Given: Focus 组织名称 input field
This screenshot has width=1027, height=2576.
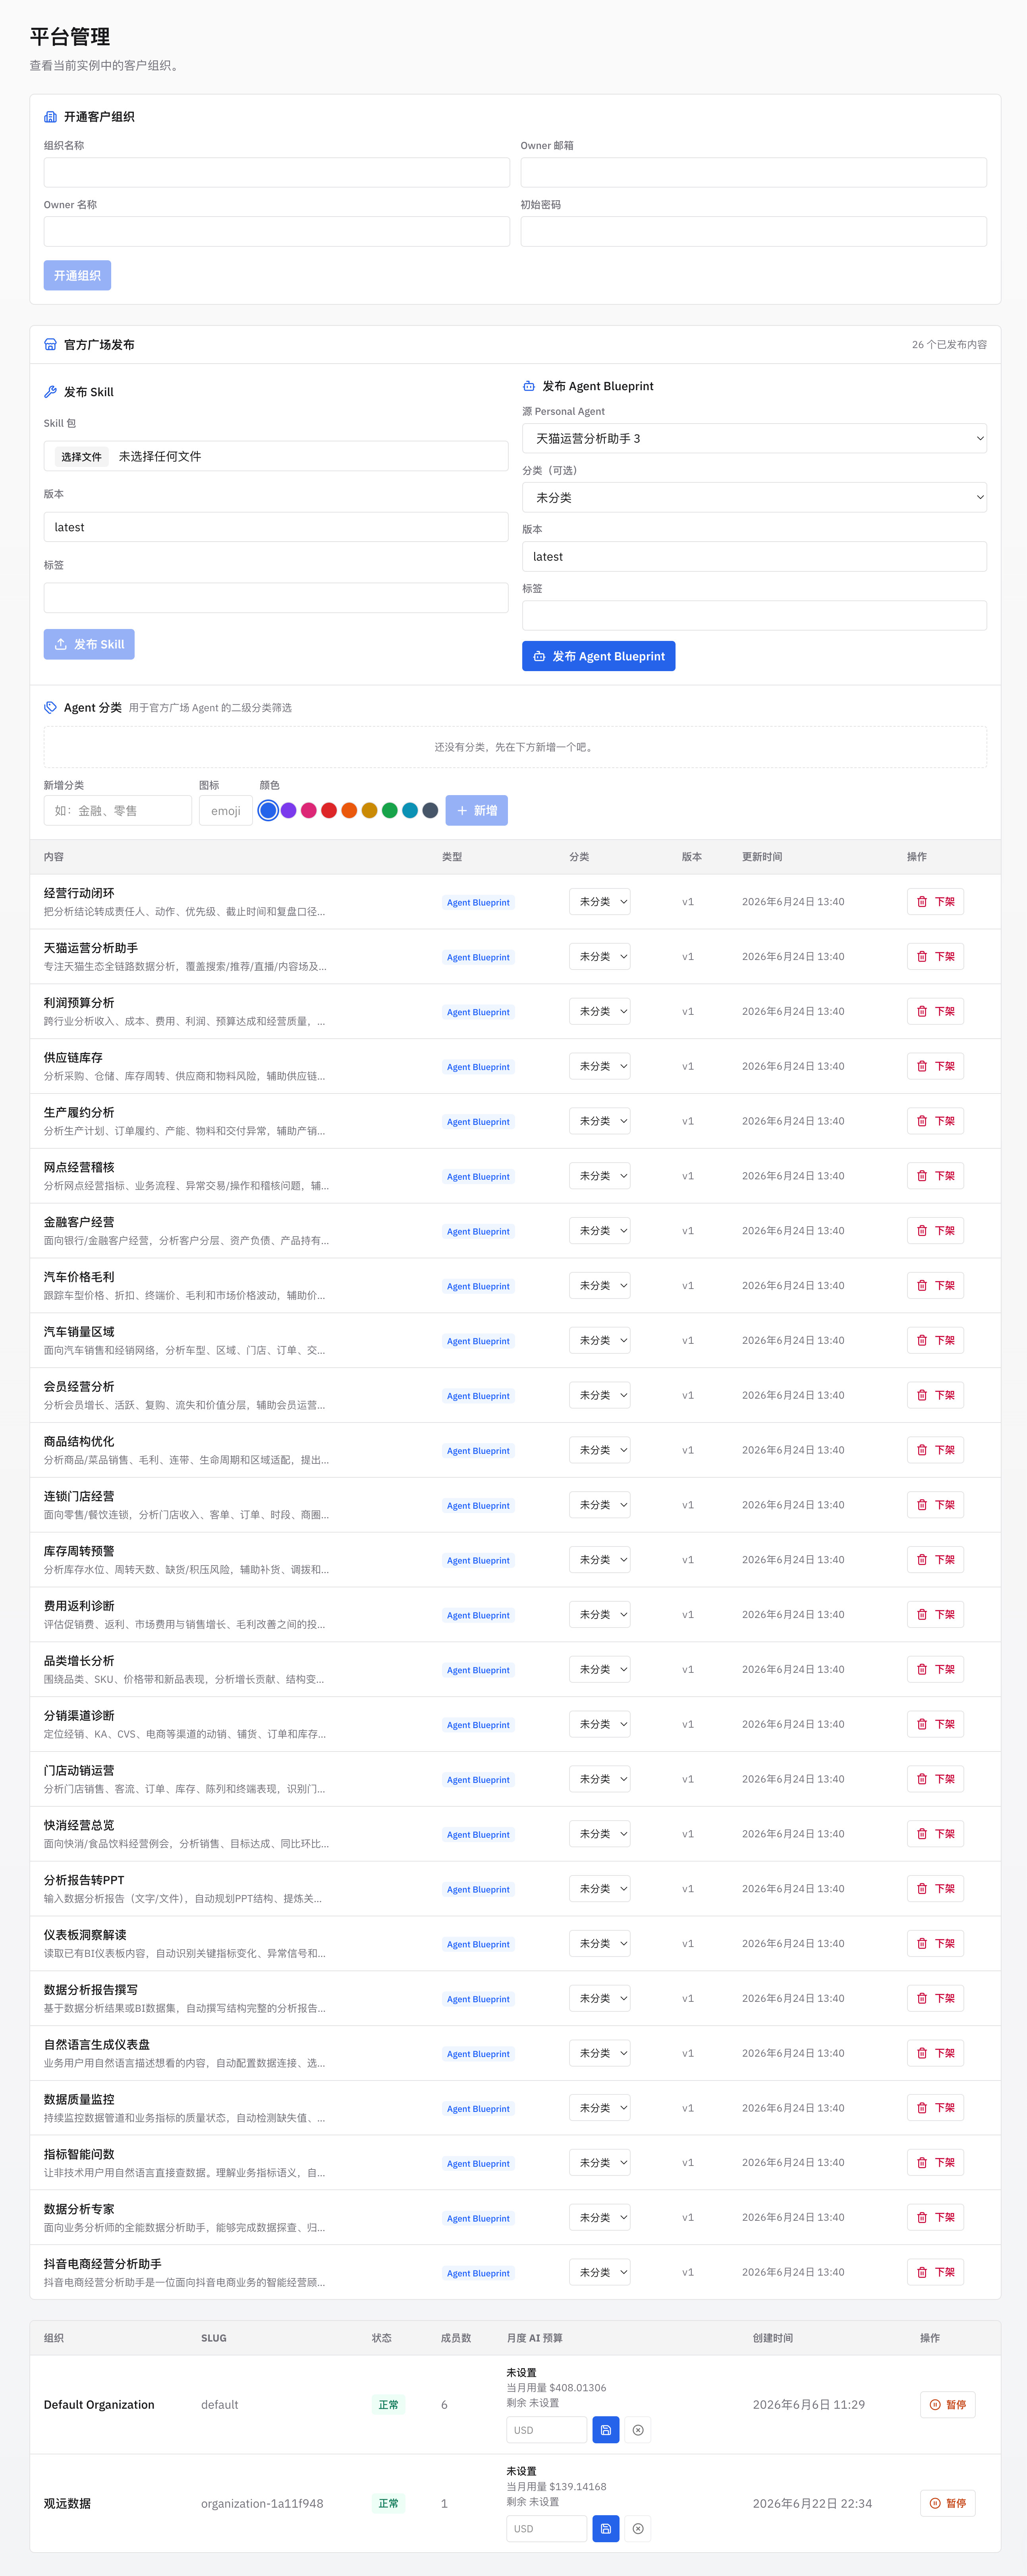Looking at the screenshot, I should point(277,172).
